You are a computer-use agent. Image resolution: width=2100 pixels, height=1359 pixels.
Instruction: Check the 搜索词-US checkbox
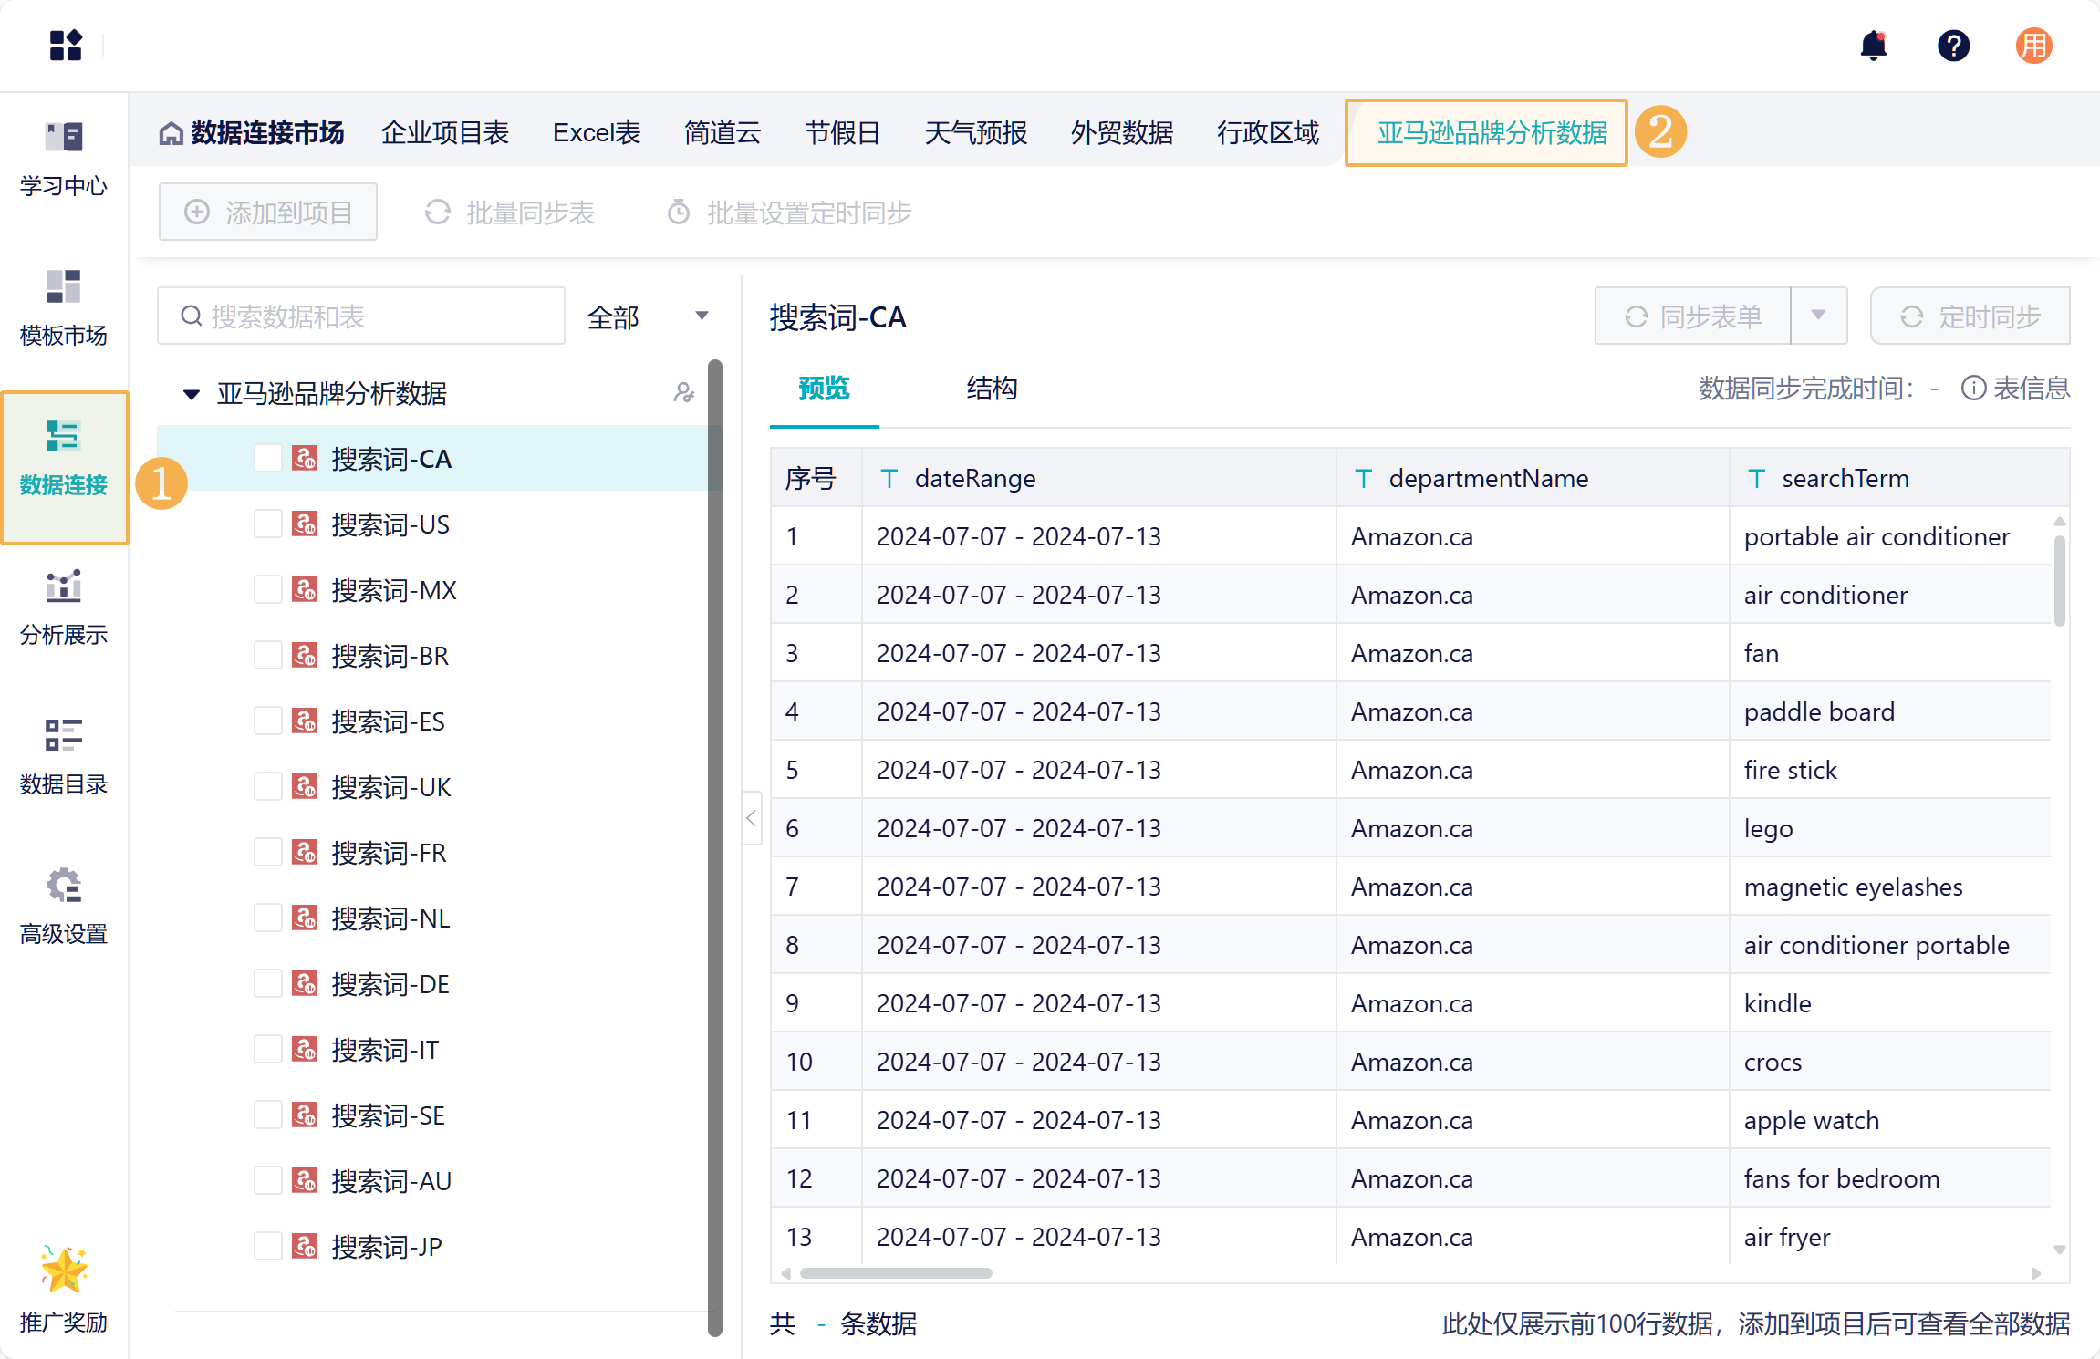[267, 524]
